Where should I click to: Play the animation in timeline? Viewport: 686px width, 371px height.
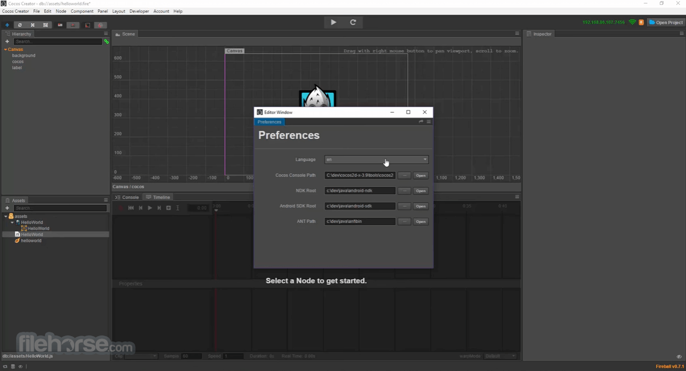tap(150, 208)
